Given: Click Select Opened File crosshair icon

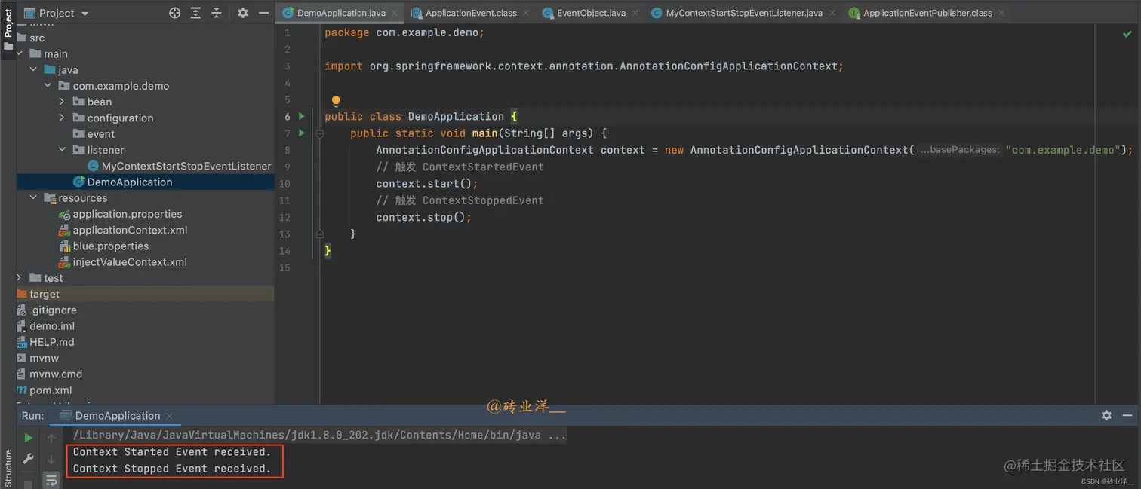Looking at the screenshot, I should coord(174,13).
